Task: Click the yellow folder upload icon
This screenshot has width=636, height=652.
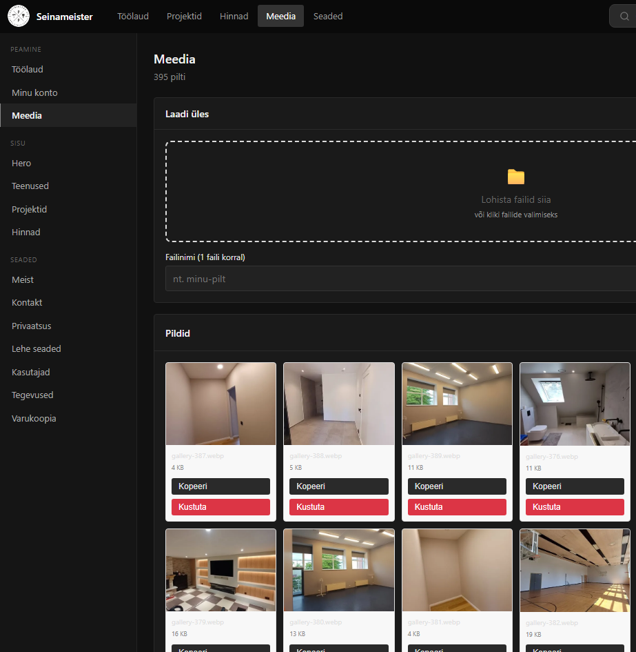Action: [516, 177]
